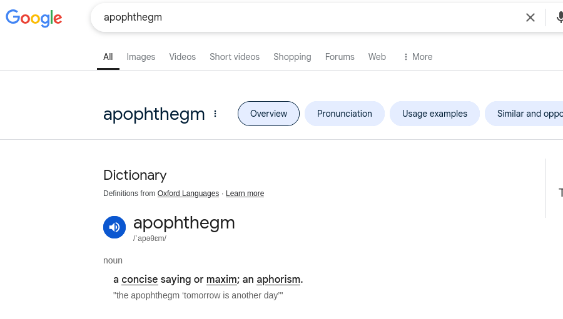Viewport: 563px width, 319px height.
Task: Show Usage examples section
Action: 435,114
